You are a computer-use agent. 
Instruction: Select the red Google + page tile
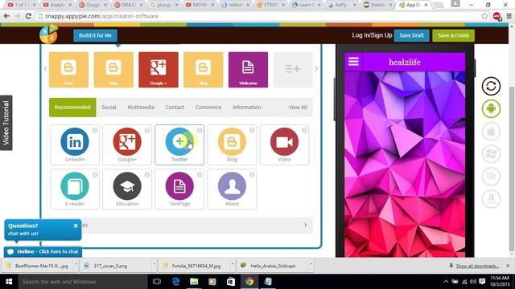(159, 70)
